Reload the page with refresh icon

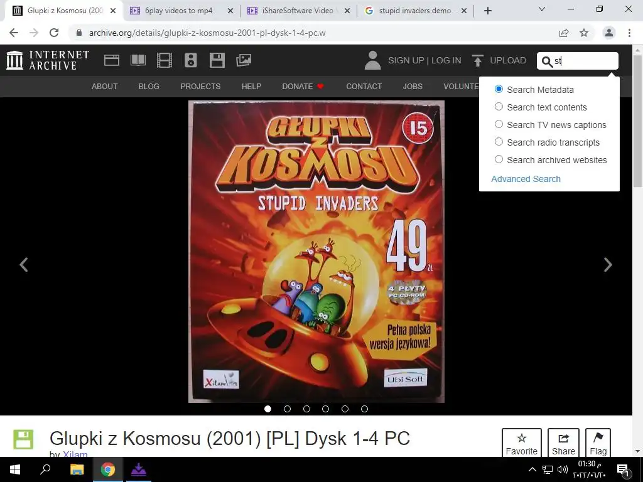point(54,33)
